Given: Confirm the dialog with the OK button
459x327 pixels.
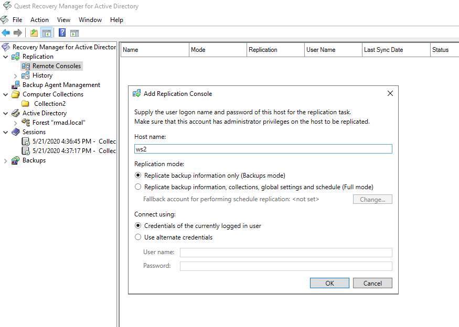Looking at the screenshot, I should pyautogui.click(x=329, y=282).
